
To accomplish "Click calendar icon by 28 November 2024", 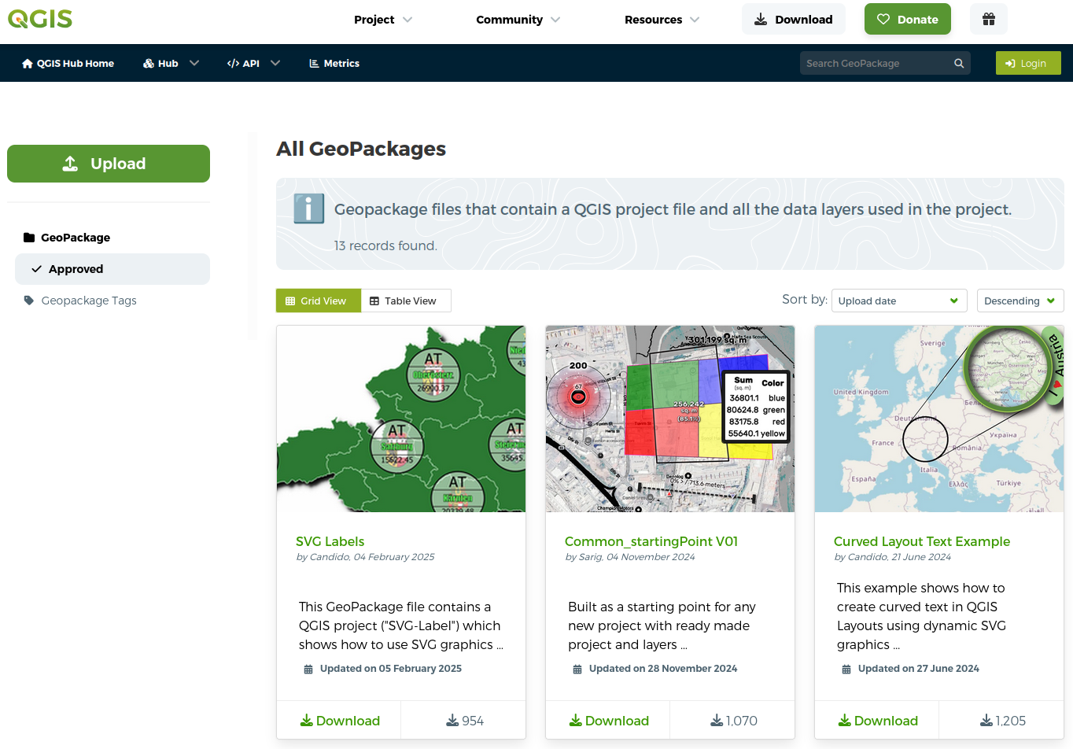I will click(577, 670).
